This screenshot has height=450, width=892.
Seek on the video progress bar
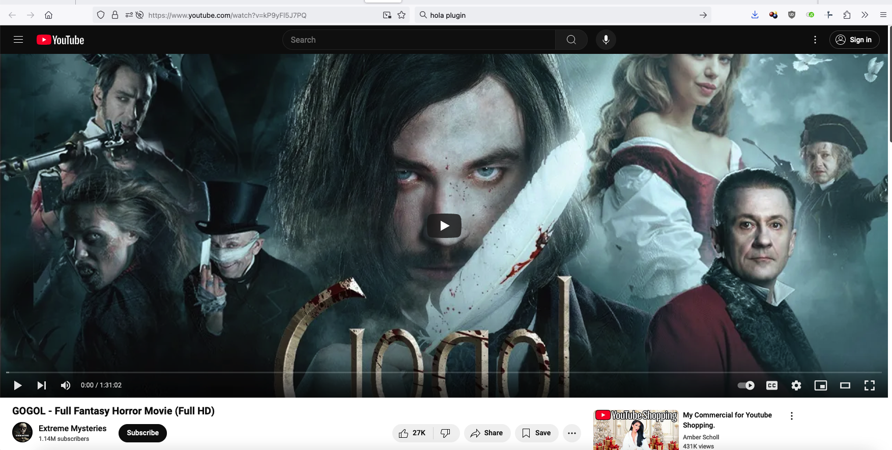[444, 373]
